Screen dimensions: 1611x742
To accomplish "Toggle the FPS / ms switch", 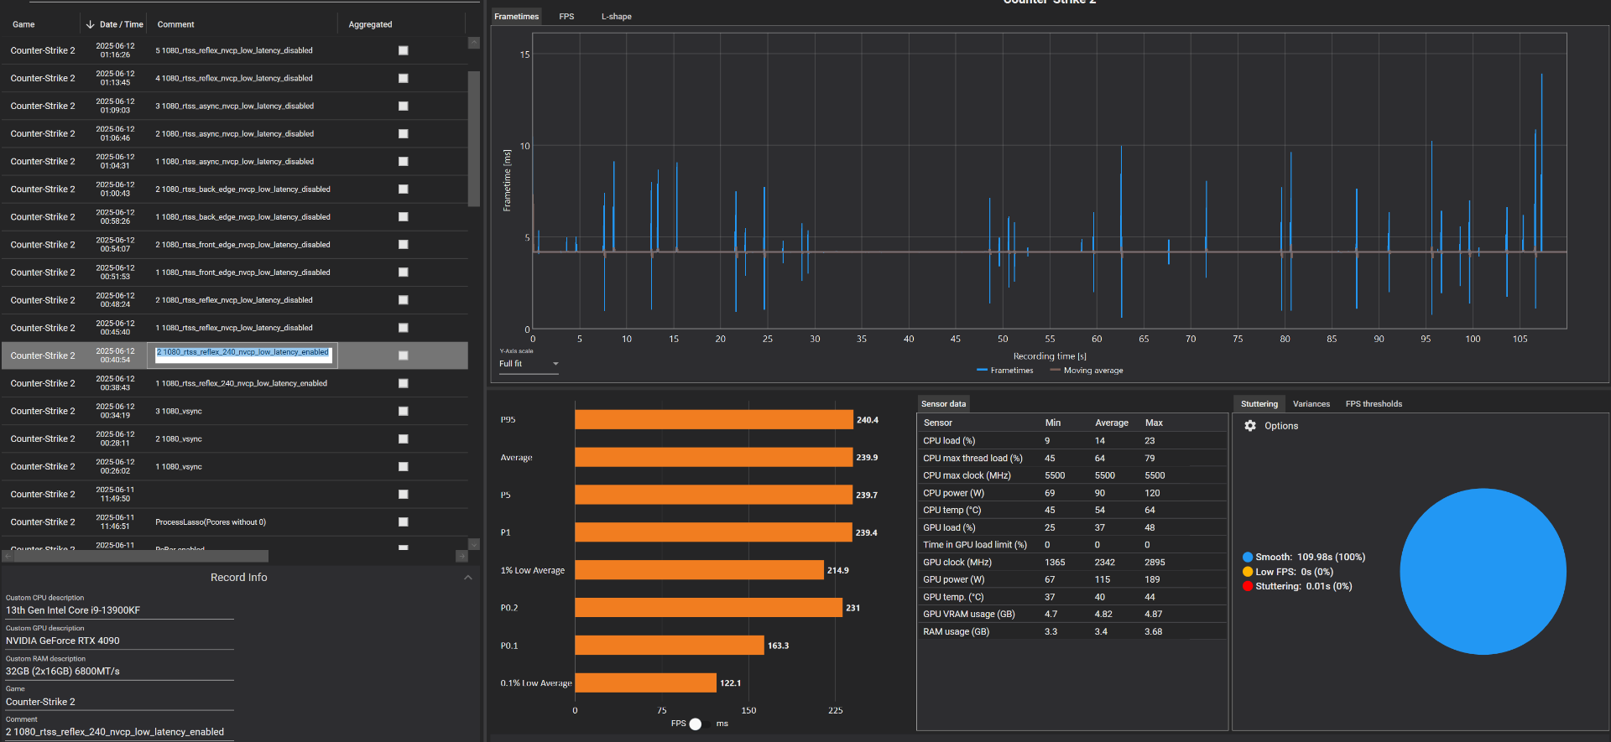I will pos(699,724).
